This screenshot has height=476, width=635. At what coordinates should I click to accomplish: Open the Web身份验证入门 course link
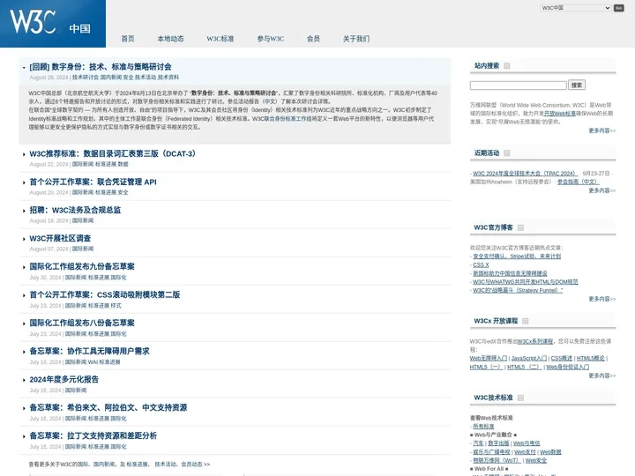[x=568, y=367]
